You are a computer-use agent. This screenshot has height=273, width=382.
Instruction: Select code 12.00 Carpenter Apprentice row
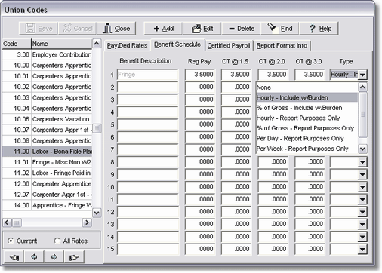[48, 184]
